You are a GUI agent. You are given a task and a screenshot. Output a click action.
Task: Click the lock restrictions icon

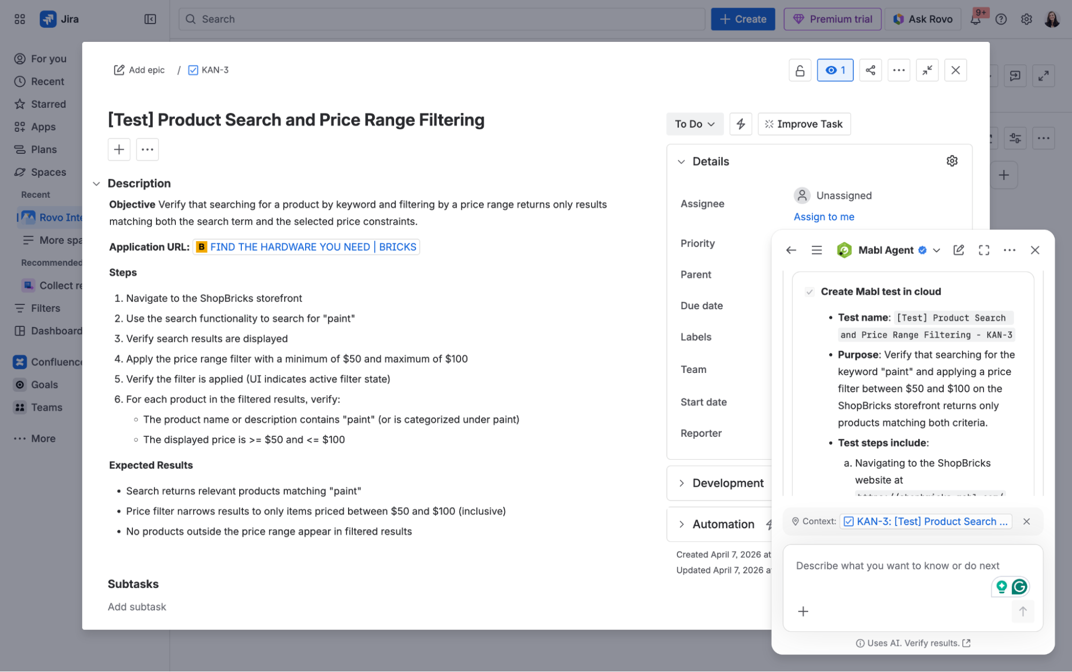(x=800, y=70)
